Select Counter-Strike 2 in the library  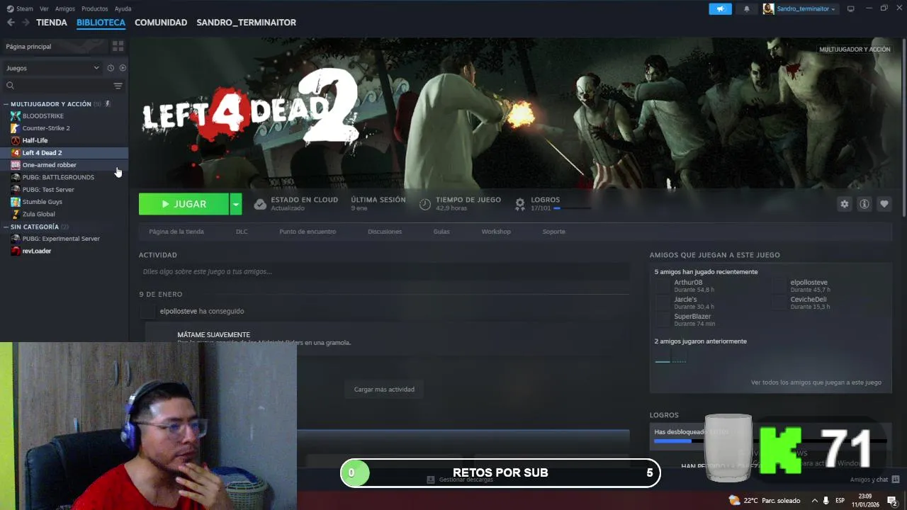[46, 128]
